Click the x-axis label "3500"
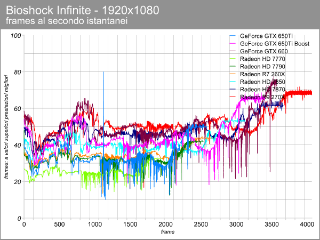This screenshot has width=320, height=240. pyautogui.click(x=271, y=225)
